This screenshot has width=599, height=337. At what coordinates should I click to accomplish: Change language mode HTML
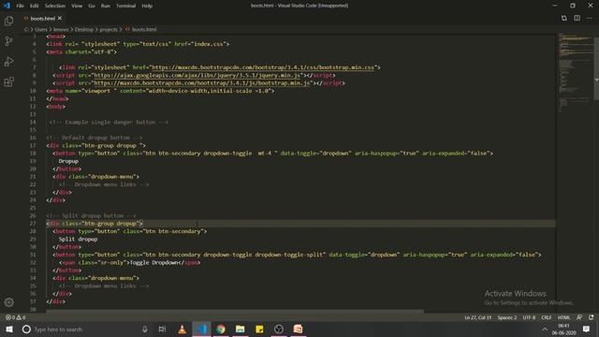click(x=563, y=317)
